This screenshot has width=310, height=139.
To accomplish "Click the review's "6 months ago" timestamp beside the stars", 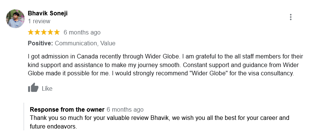I will [82, 33].
